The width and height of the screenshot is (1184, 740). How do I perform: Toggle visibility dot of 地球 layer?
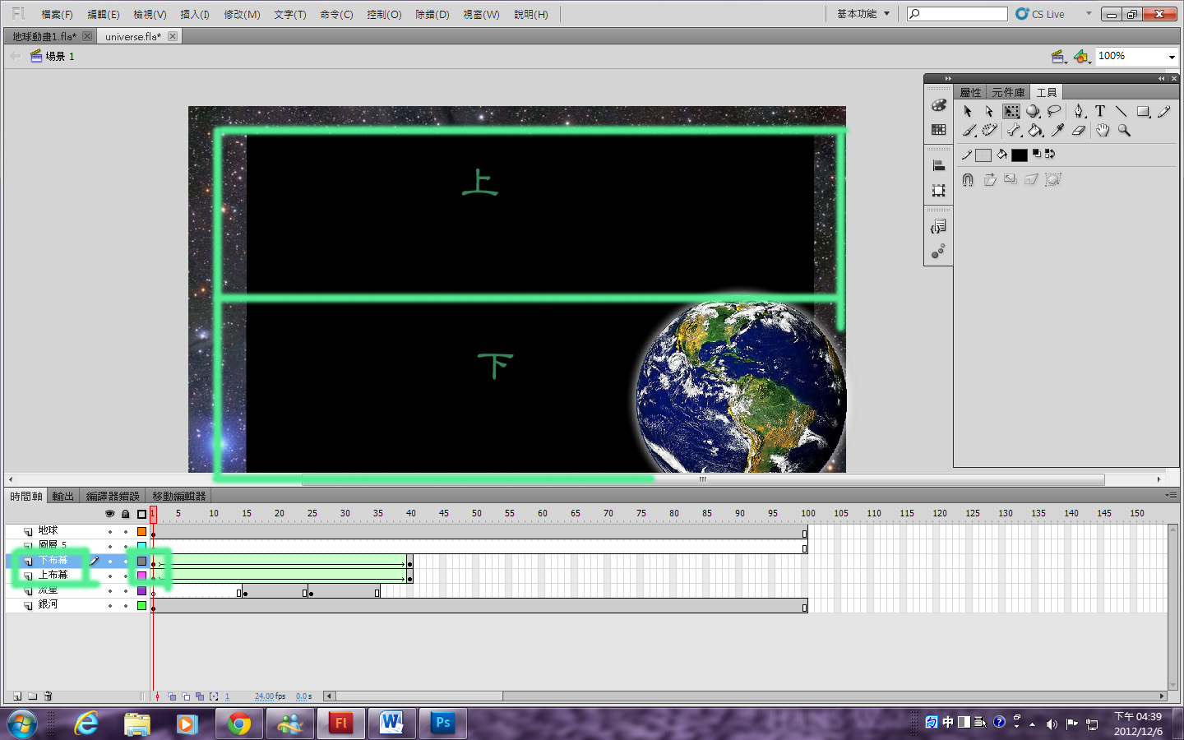(109, 532)
